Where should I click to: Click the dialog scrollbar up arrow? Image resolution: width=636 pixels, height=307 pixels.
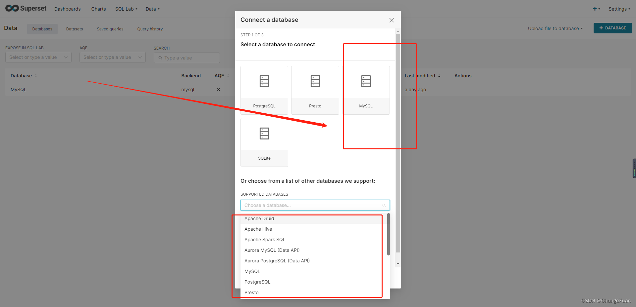tap(398, 31)
